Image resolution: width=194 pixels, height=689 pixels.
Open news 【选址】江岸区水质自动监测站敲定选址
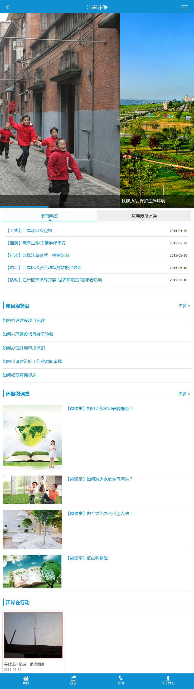pyautogui.click(x=43, y=267)
